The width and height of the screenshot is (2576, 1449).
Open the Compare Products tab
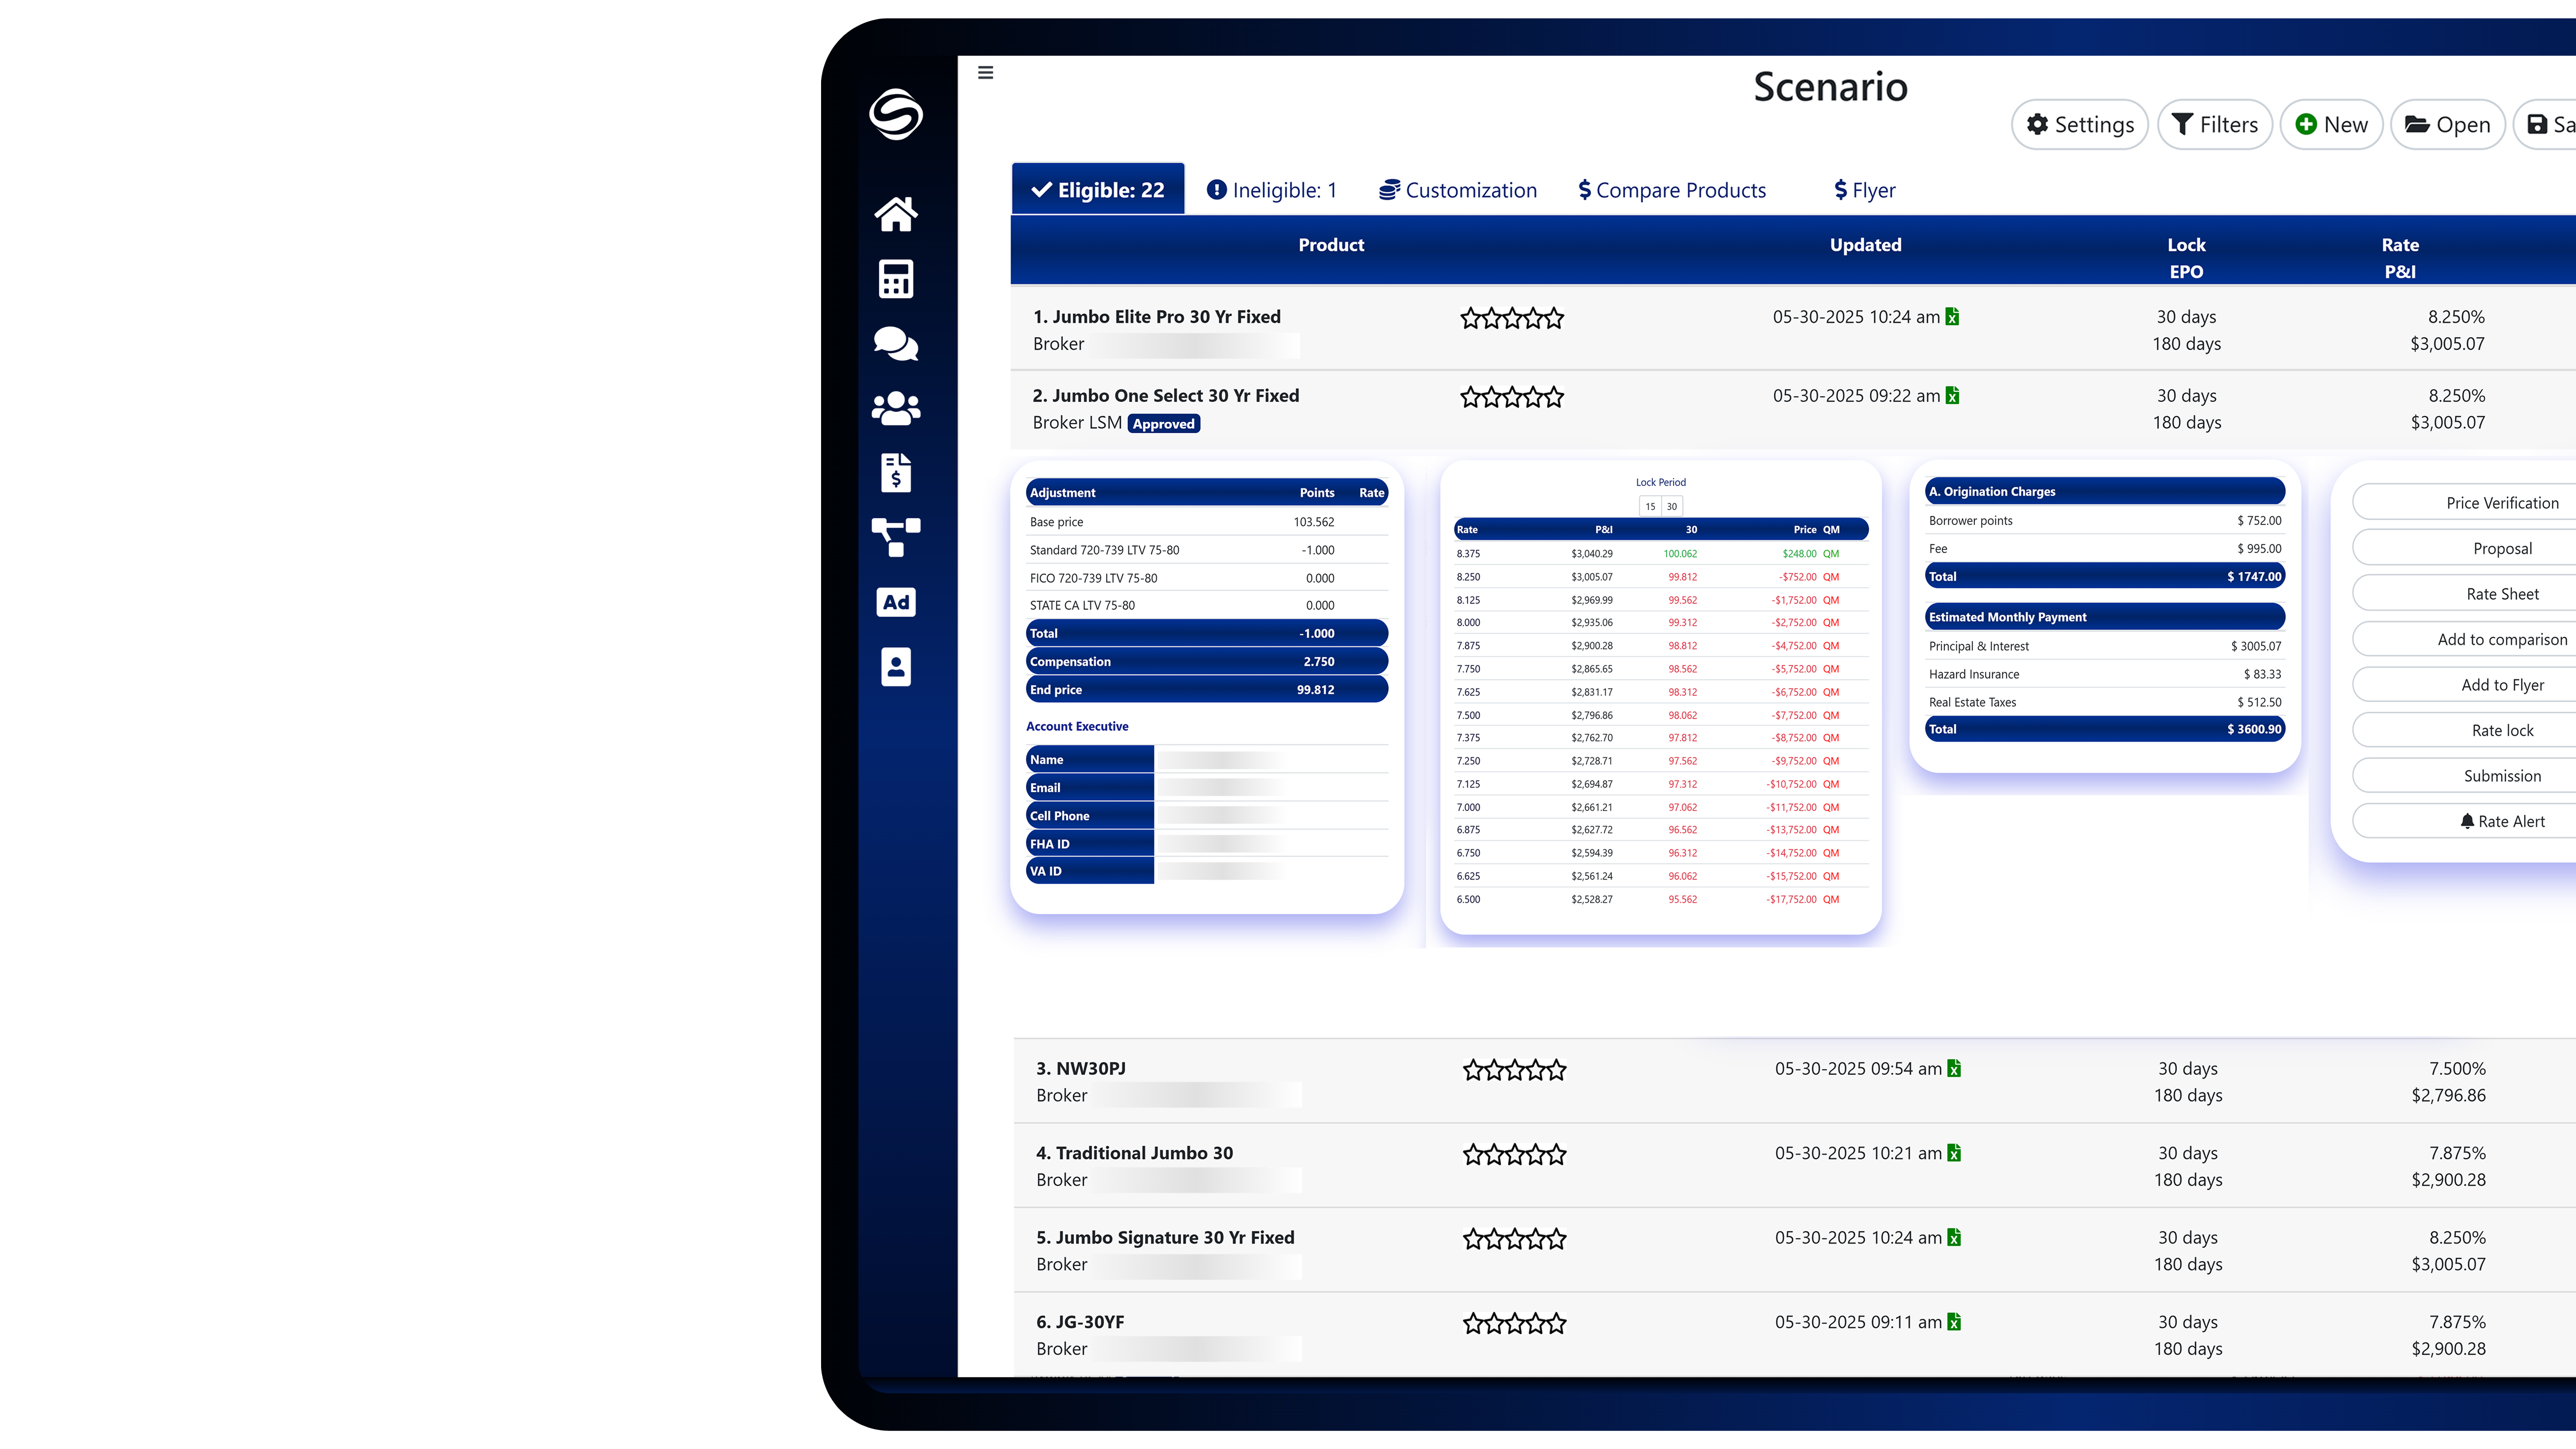point(1672,190)
